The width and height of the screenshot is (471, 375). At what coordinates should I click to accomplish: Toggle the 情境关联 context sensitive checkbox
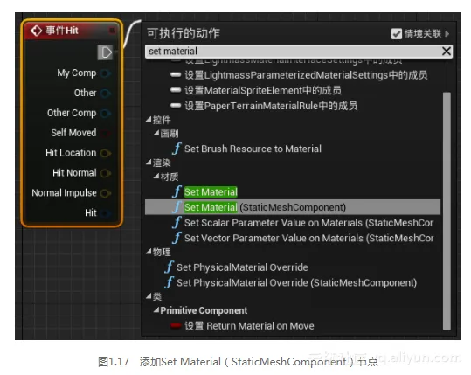coord(397,33)
